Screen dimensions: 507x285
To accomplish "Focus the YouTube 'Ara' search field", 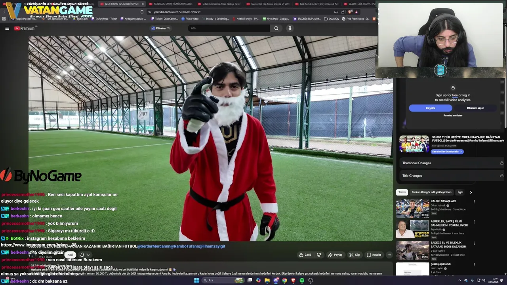I will click(x=229, y=28).
